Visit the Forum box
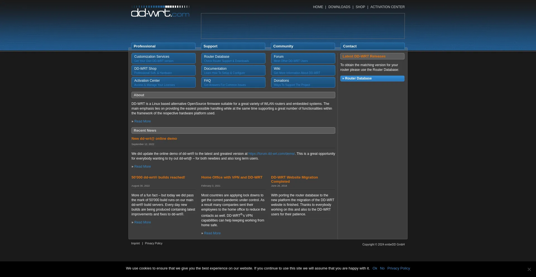Viewport: 536px width, 277px height. click(303, 58)
